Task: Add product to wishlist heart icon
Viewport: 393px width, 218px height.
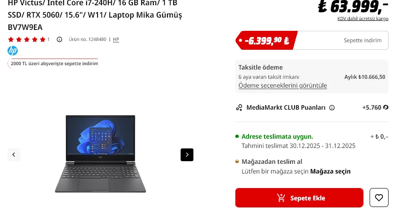Action: click(379, 198)
